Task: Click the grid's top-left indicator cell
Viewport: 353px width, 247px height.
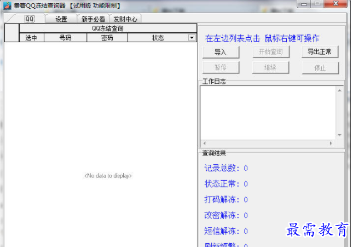Action: pyautogui.click(x=11, y=33)
